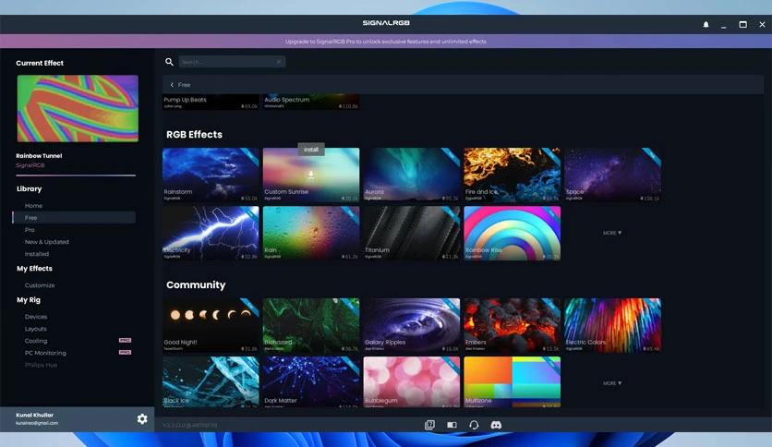The width and height of the screenshot is (772, 447).
Task: Open the Discord icon
Action: pyautogui.click(x=496, y=425)
